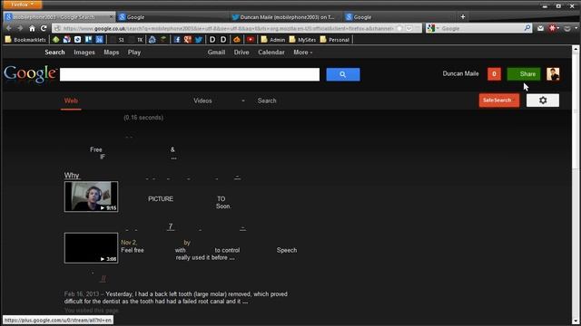This screenshot has width=581, height=326.
Task: Open Gmail in the Google bar
Action: click(x=216, y=53)
